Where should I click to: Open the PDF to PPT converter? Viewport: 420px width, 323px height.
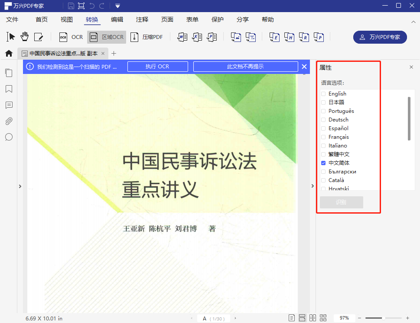212,37
